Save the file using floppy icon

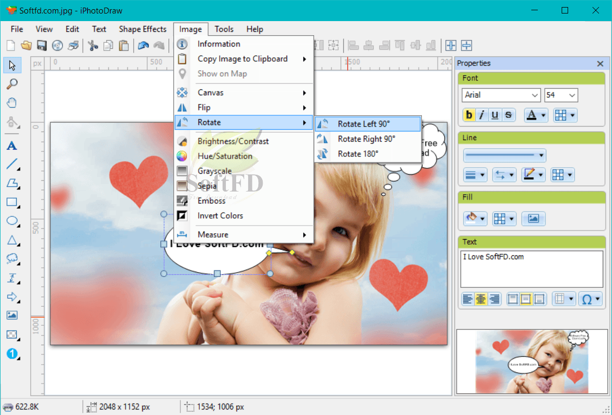pyautogui.click(x=42, y=45)
